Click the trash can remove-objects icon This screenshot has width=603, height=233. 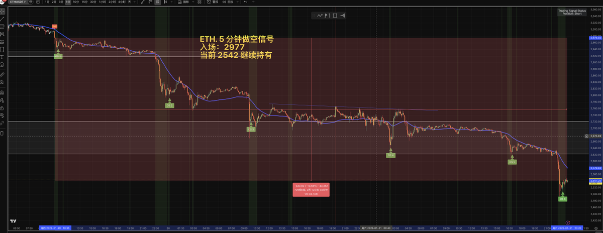point(3,133)
